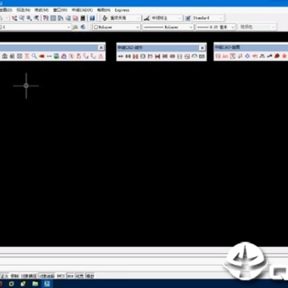This screenshot has height=288, width=288.
Task: Click the black calculator icon in top toolbar
Action: (83, 18)
